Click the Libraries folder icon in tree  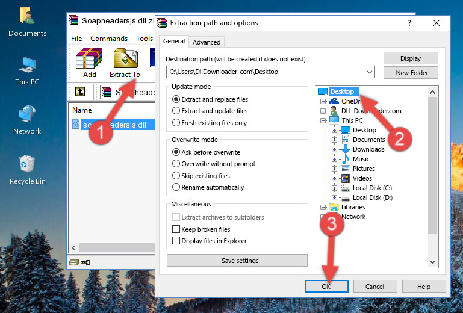[334, 207]
